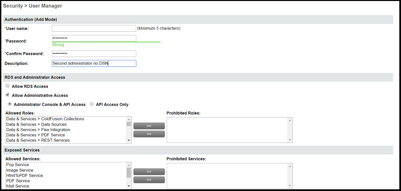The width and height of the screenshot is (401, 191).
Task: Click the Confirm Password field
Action: [94, 53]
